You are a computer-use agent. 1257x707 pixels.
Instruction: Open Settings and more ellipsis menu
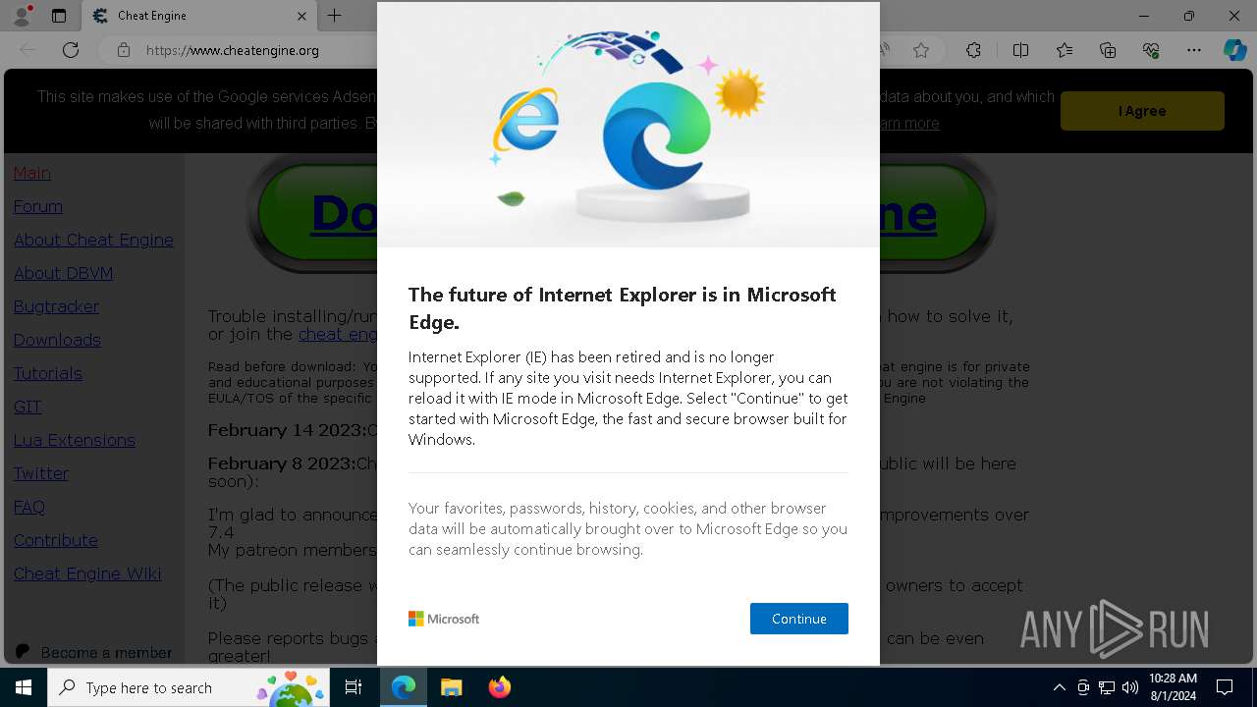tap(1194, 50)
